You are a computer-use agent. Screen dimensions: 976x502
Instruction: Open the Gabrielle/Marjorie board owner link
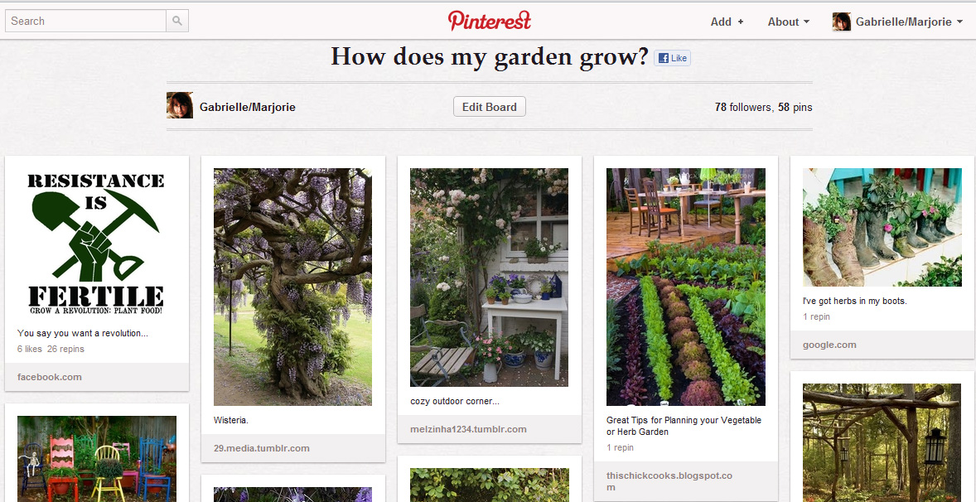click(248, 107)
